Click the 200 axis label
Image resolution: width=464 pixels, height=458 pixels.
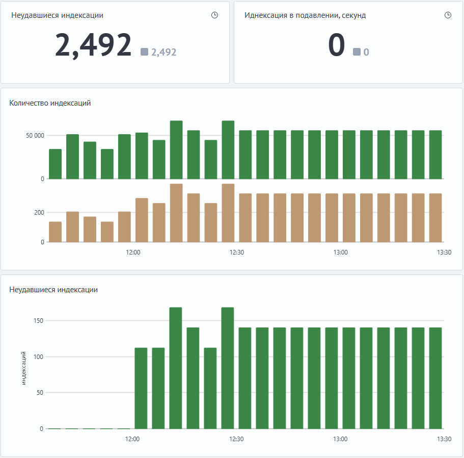39,213
